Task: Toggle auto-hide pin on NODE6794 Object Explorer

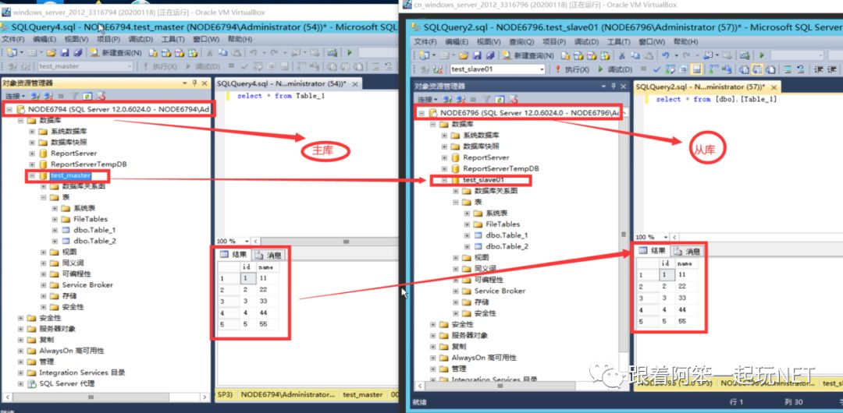Action: pos(194,83)
